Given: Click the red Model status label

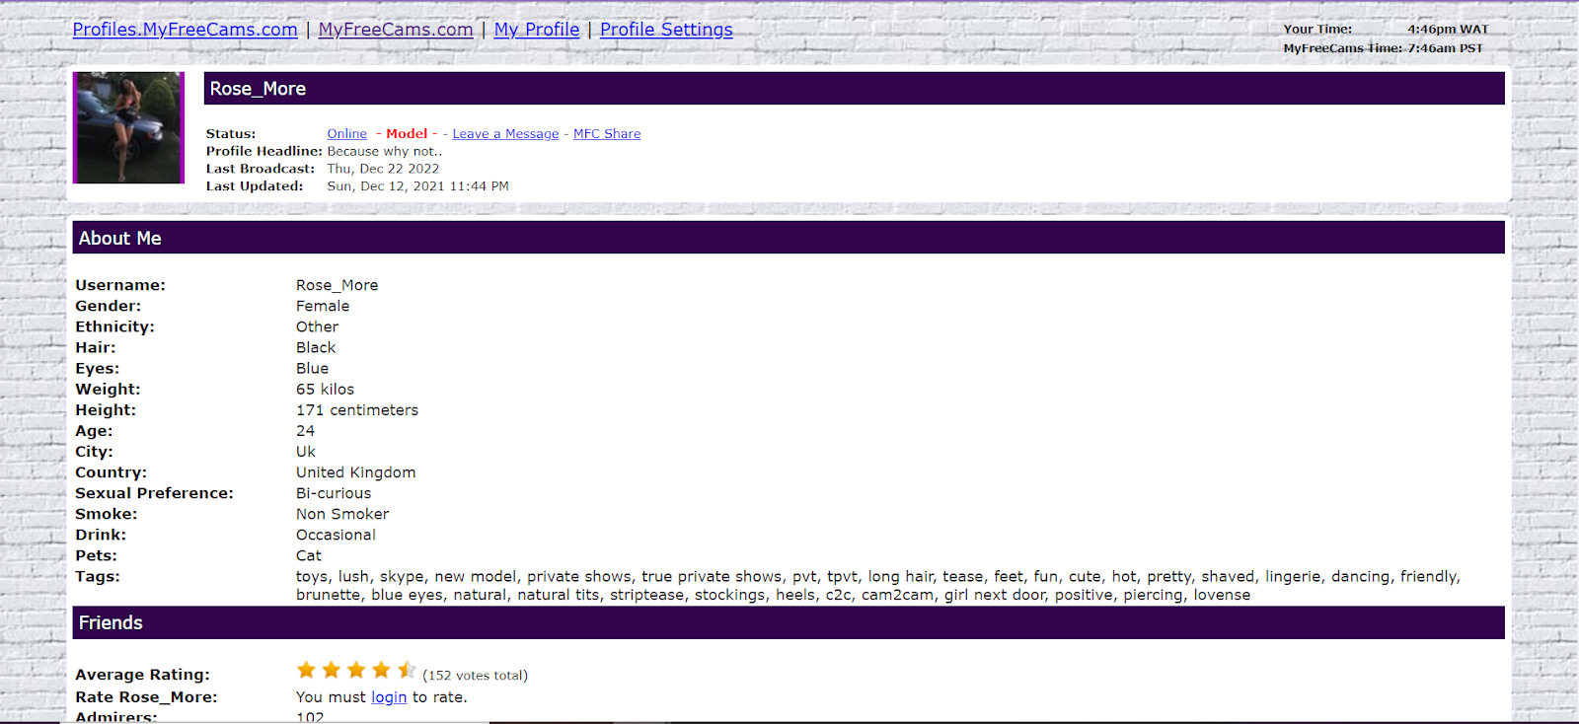Looking at the screenshot, I should [407, 134].
